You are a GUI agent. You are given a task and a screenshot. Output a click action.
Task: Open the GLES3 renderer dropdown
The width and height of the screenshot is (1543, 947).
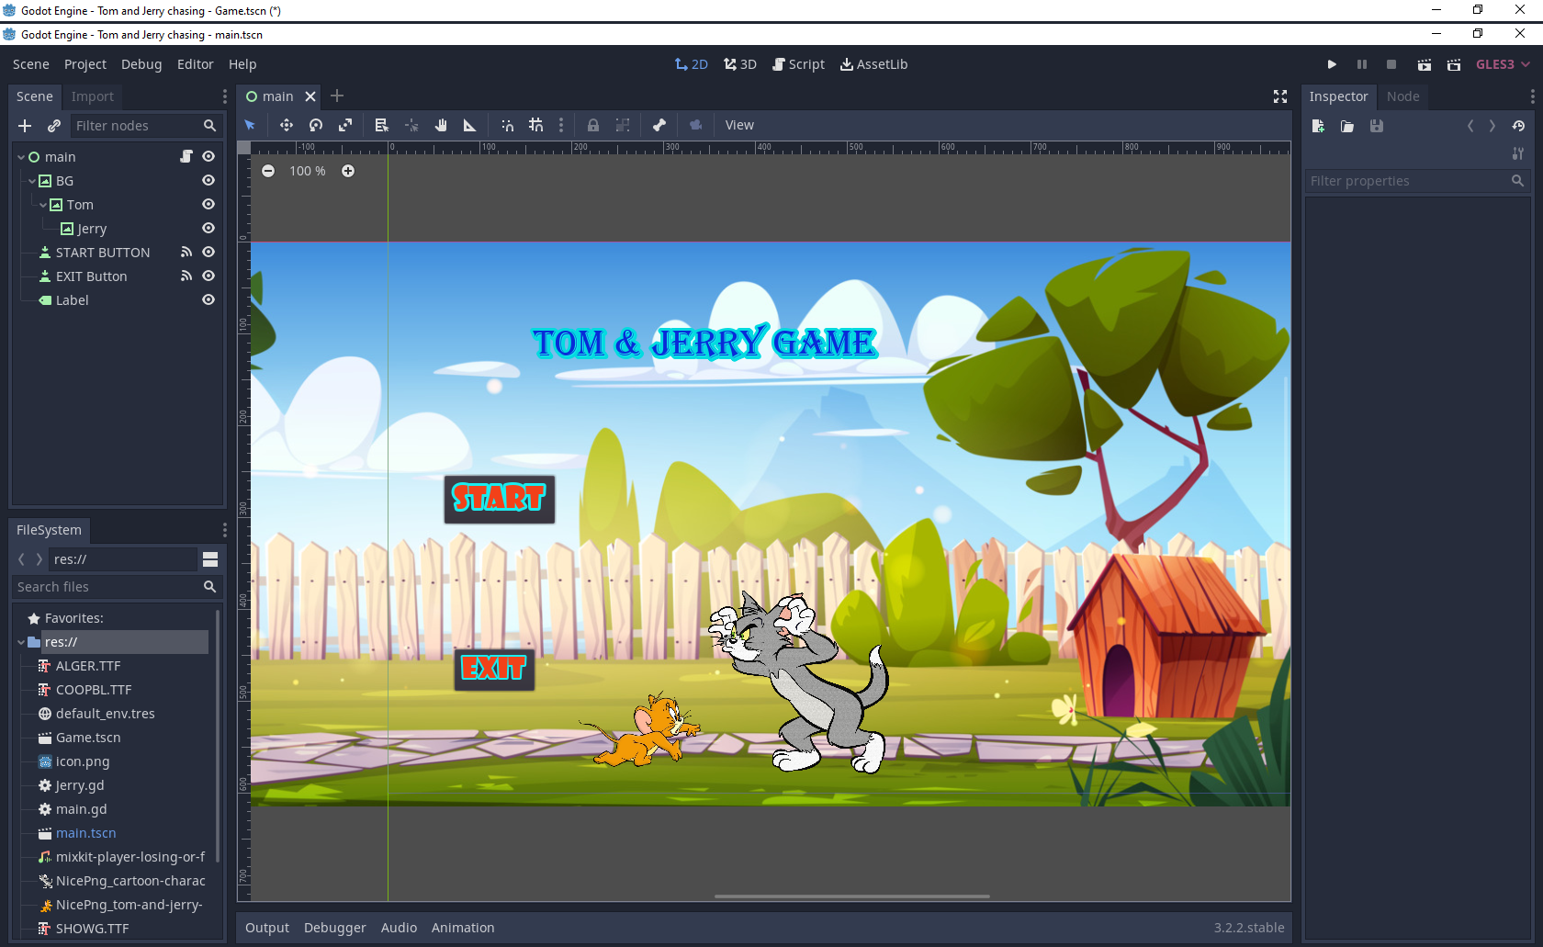coord(1503,64)
